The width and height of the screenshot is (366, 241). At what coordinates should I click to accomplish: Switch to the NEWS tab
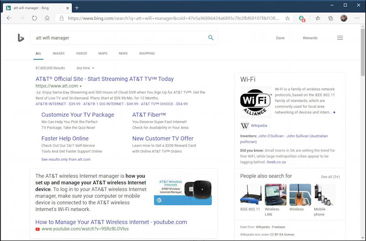click(x=123, y=53)
